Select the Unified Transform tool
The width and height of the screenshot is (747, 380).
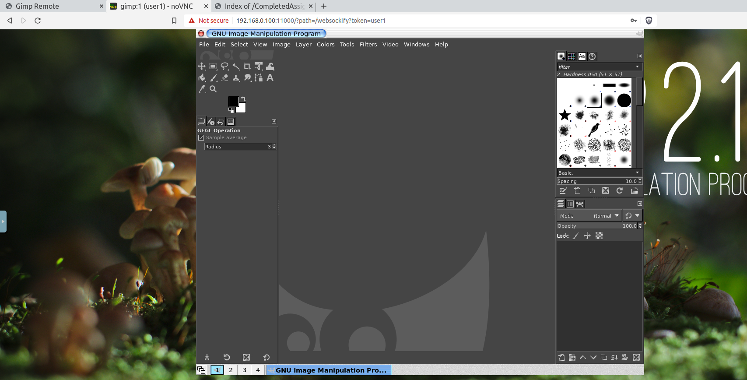(259, 66)
